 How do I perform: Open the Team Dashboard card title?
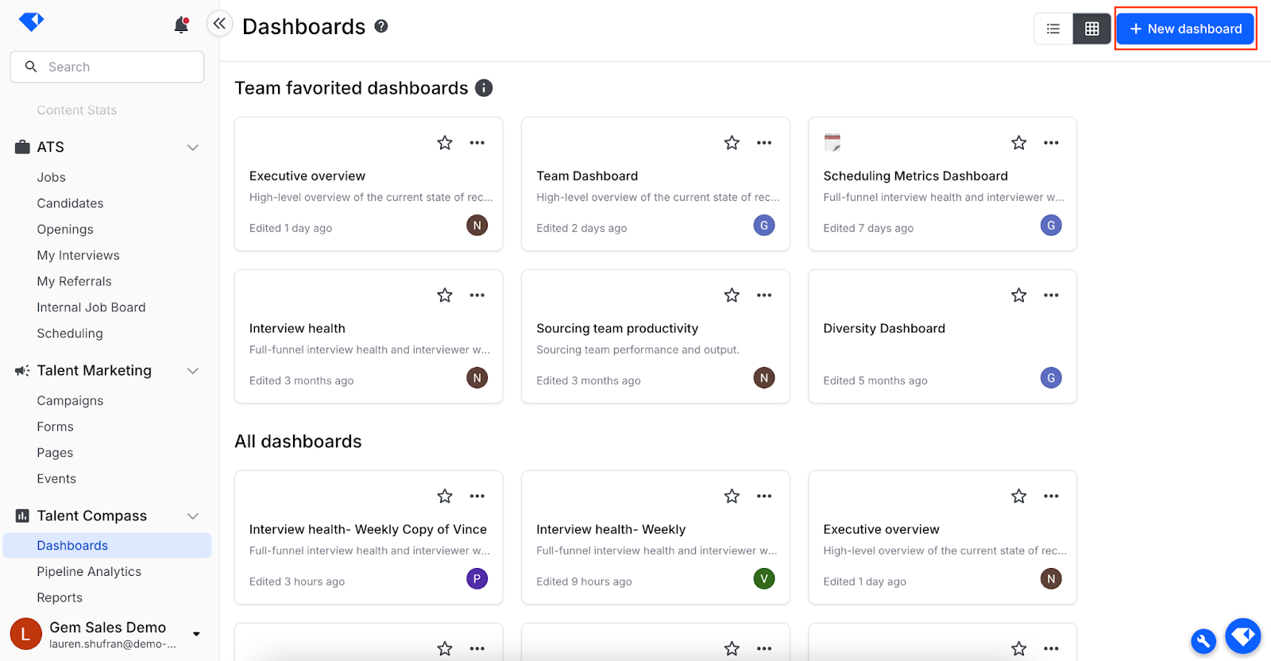[587, 176]
